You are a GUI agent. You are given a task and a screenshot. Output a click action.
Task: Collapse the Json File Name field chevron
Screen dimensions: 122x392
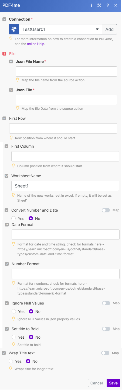[x=11, y=61]
